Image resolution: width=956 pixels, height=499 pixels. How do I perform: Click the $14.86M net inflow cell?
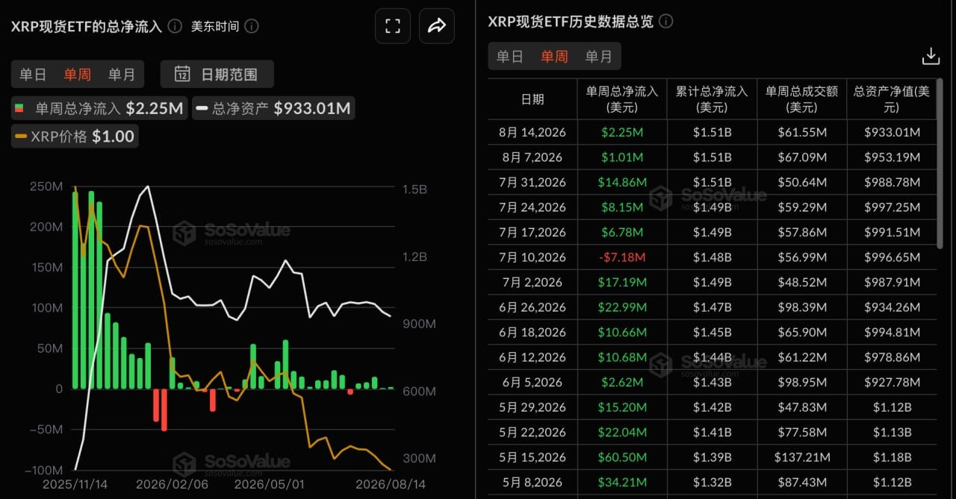[622, 182]
